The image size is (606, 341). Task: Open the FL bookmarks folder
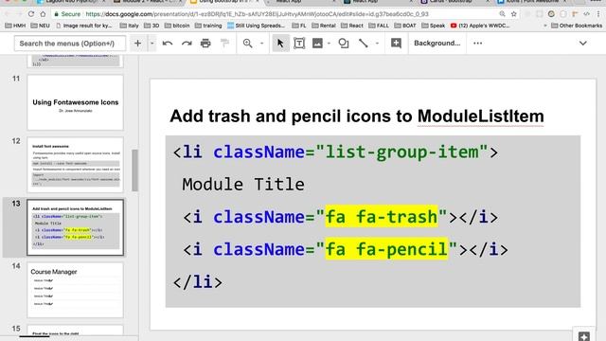point(299,26)
